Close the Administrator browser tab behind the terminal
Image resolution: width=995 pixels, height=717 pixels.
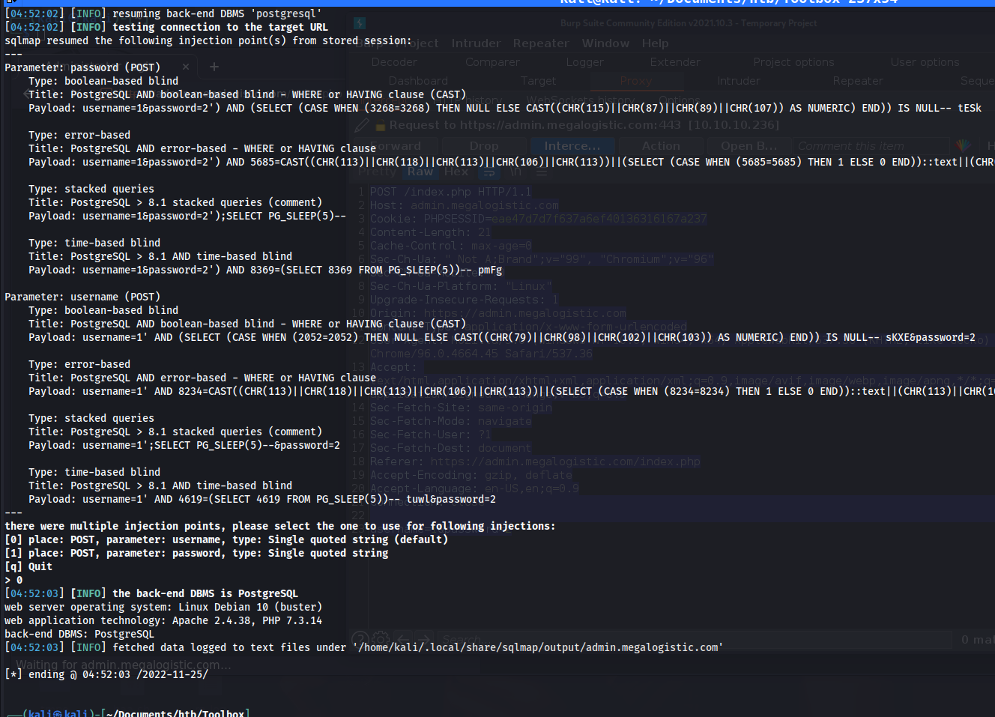click(186, 67)
